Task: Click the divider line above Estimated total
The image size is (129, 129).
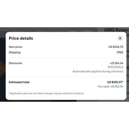Action: click(66, 77)
